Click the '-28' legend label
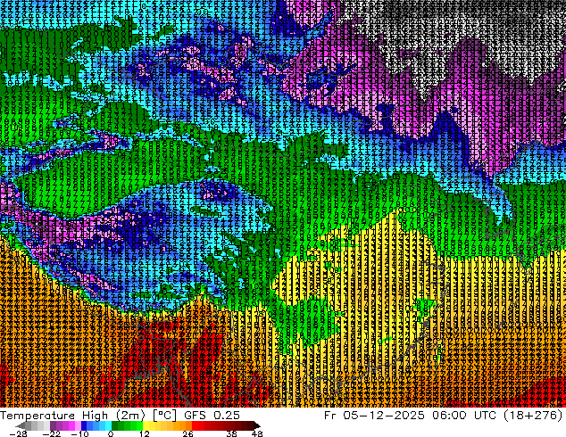566x437 pixels. 18,433
